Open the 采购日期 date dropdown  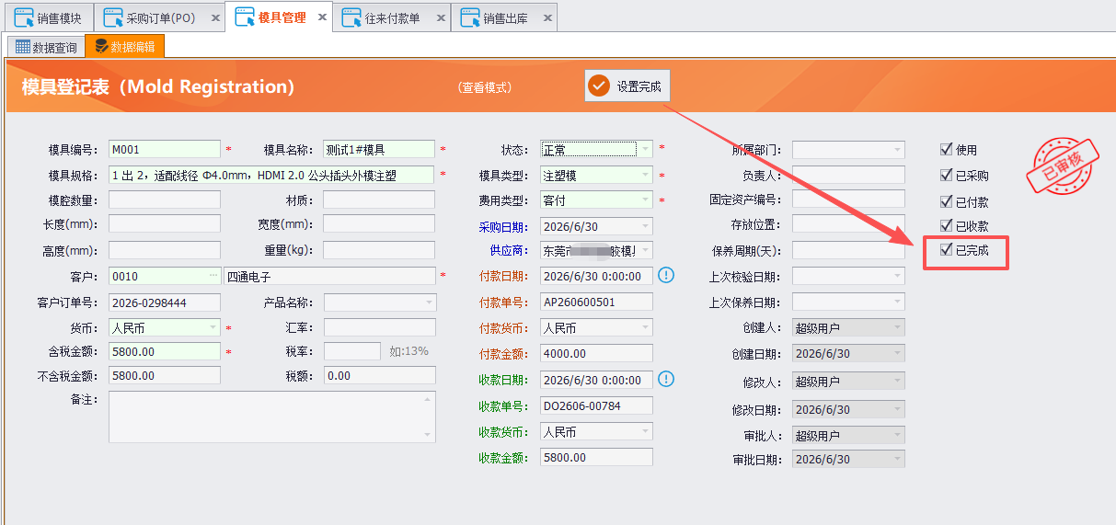tap(646, 225)
